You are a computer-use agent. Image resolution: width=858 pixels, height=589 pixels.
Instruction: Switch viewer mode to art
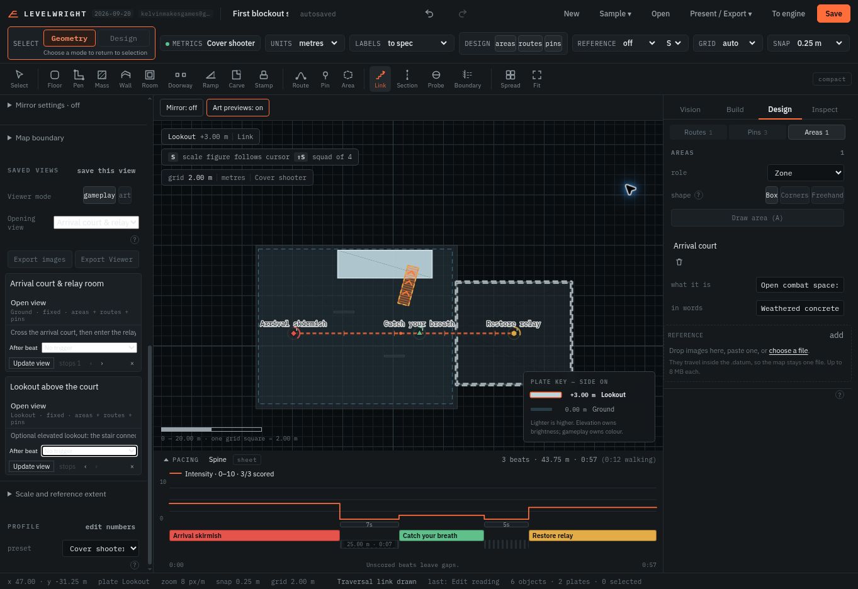pos(125,196)
